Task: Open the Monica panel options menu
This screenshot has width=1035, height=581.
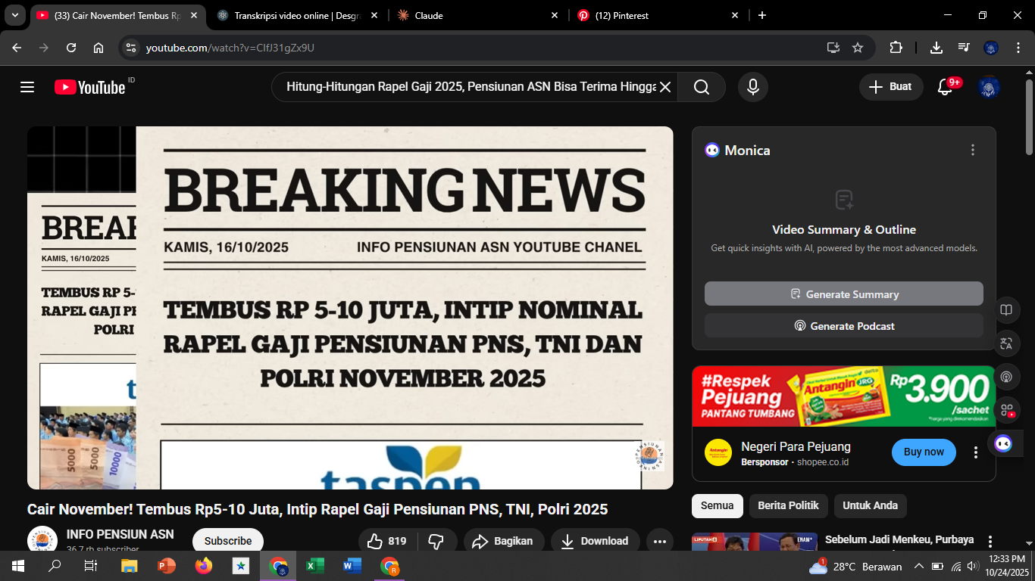Action: (x=973, y=150)
